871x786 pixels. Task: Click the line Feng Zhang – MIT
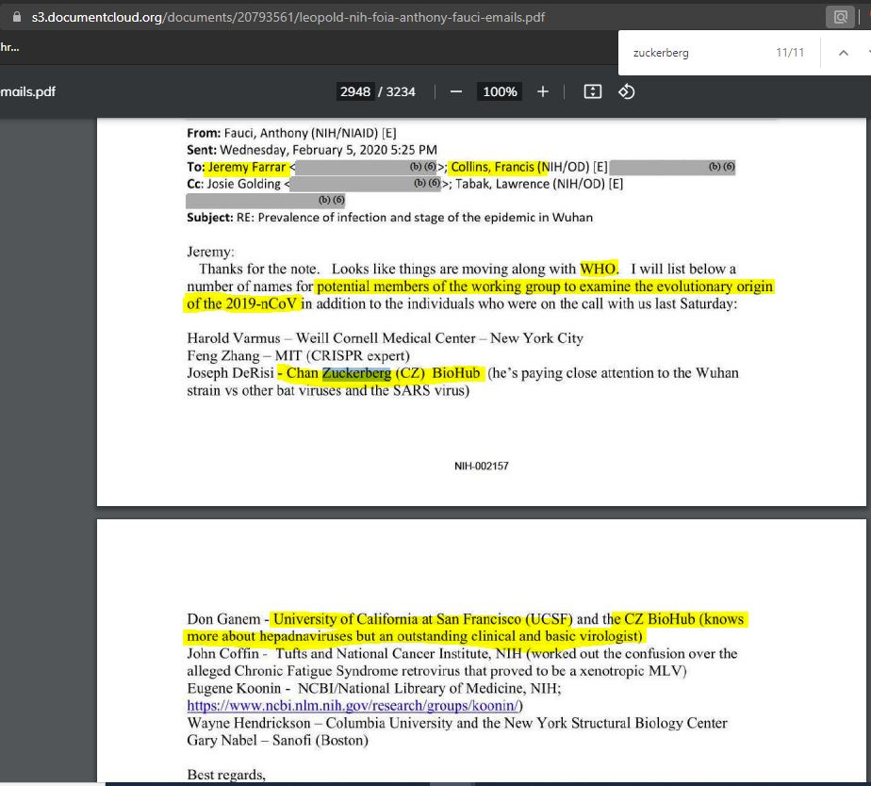coord(298,355)
